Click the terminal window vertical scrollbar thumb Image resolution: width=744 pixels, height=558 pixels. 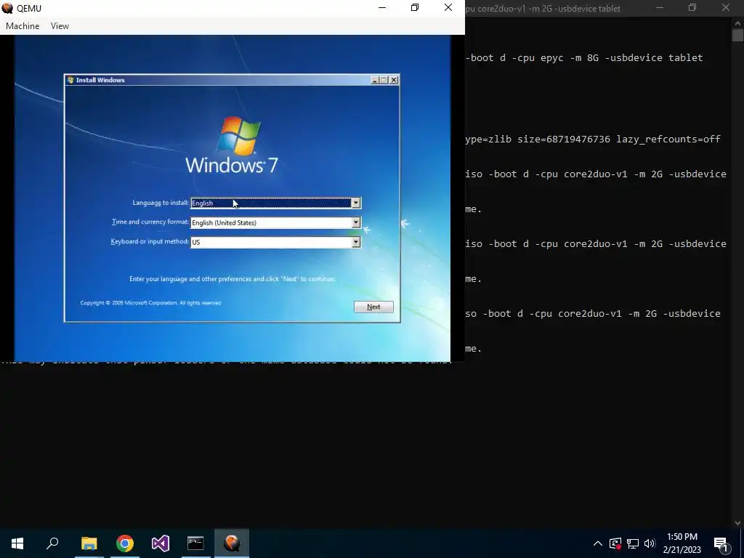coord(737,35)
